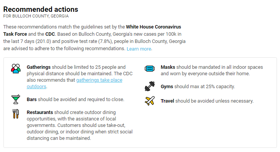
Task: Click the Restaurants fork and knife icon
Action: 16,114
